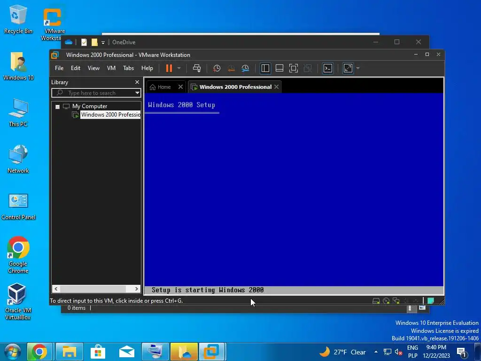Open the File menu
481x361 pixels.
click(59, 68)
